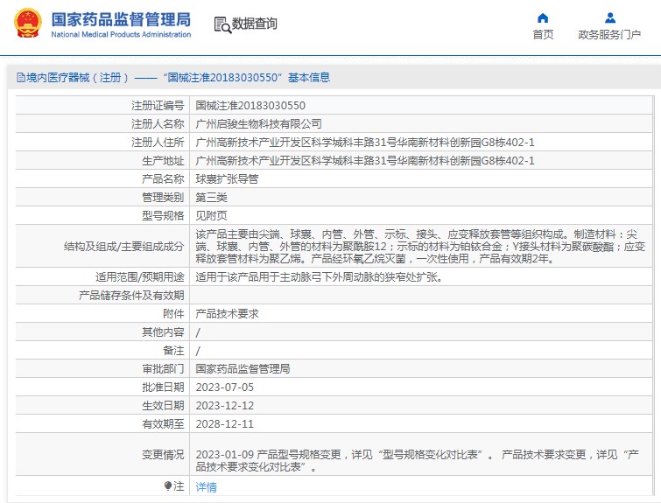Open the 数据查询 search icon
Screen dimensions: 661x503
[222, 24]
